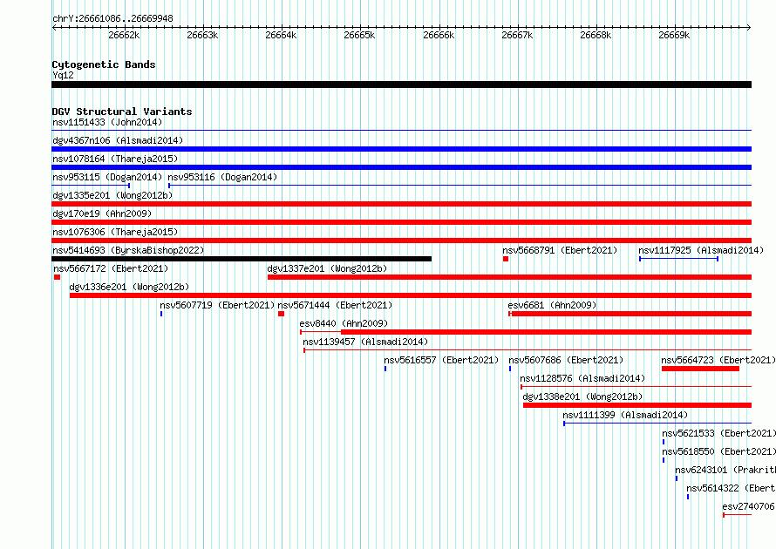This screenshot has width=776, height=549.
Task: Click the 26662k ruler position
Action: pyautogui.click(x=124, y=35)
